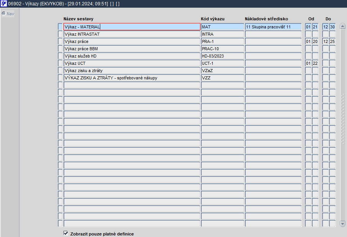Tick row selector for Výkaz UCT

tap(60, 63)
